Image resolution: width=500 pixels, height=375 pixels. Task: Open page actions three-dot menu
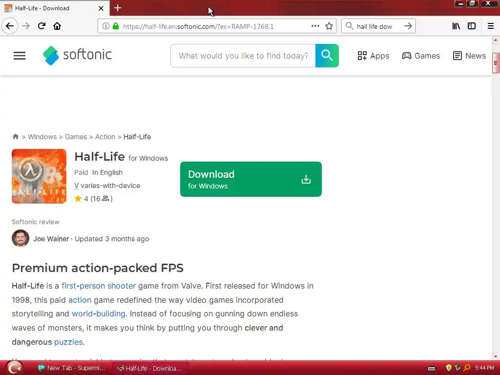point(315,26)
